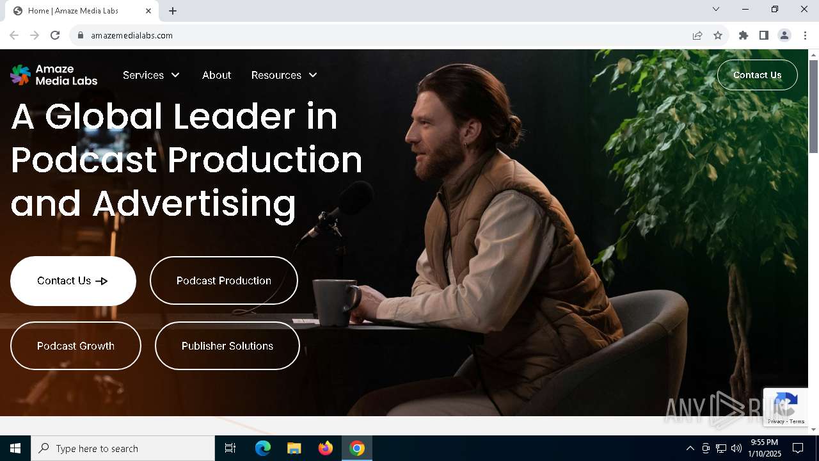Image resolution: width=819 pixels, height=461 pixels.
Task: Open a new tab with plus button
Action: pos(173,11)
